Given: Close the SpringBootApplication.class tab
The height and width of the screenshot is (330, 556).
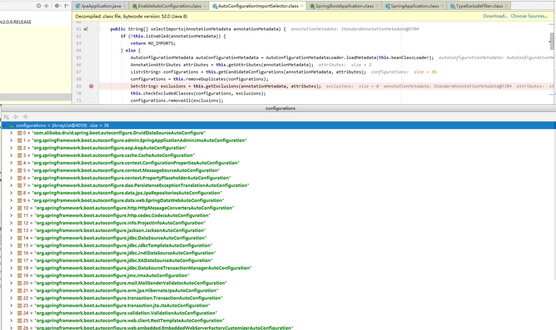Looking at the screenshot, I should pos(377,6).
